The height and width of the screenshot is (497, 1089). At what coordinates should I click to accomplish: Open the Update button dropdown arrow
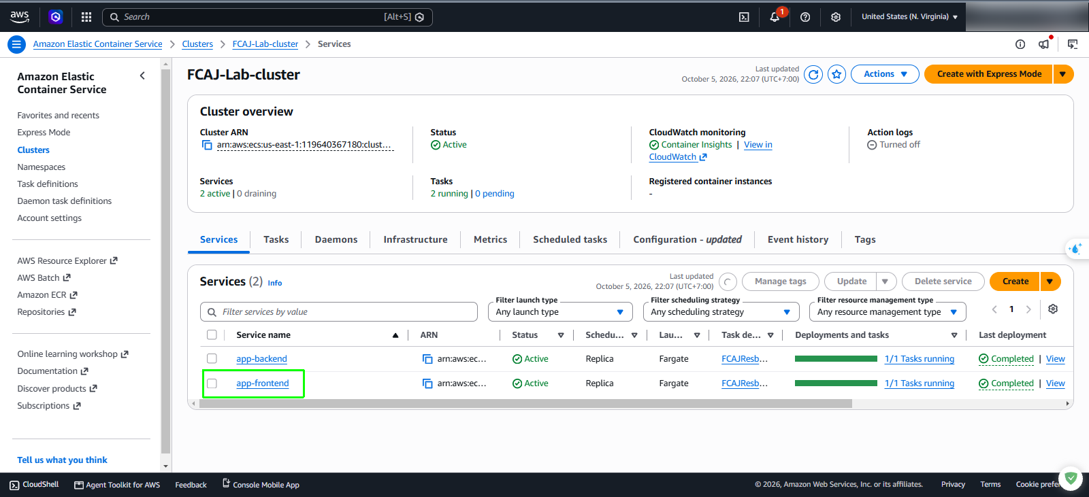885,281
